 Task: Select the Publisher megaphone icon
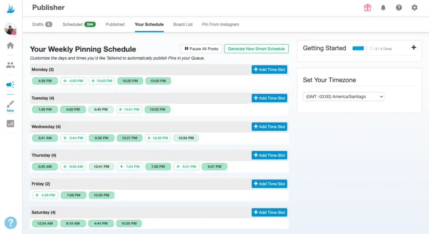point(10,85)
